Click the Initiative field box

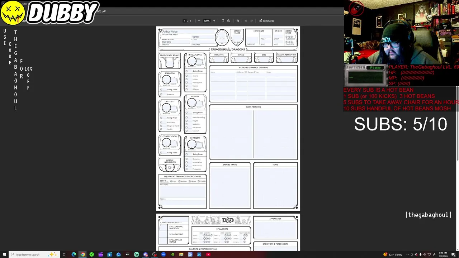click(219, 58)
